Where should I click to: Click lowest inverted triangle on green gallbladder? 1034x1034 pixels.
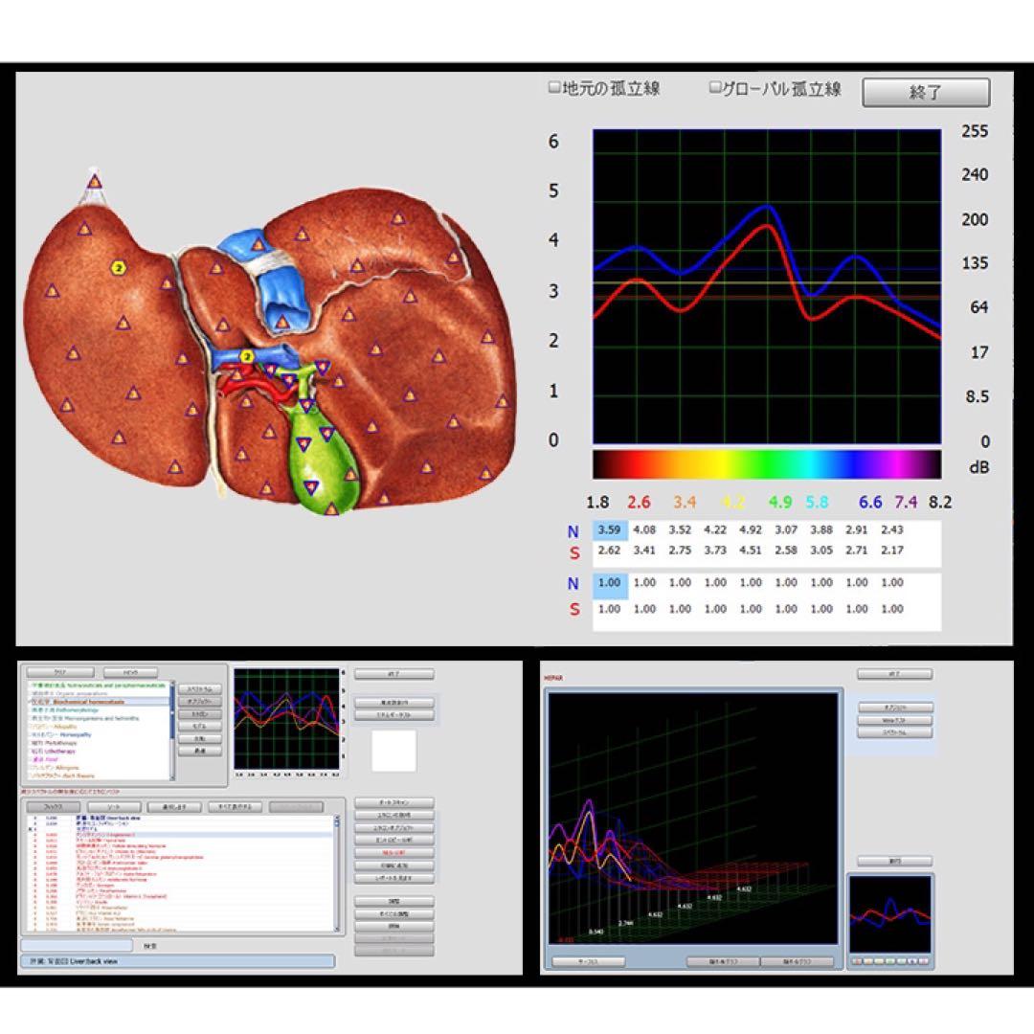point(310,487)
